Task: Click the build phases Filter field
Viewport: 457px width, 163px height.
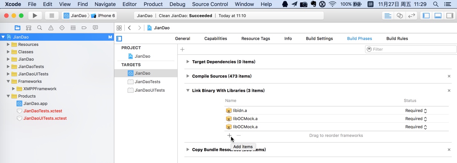Action: click(x=411, y=49)
